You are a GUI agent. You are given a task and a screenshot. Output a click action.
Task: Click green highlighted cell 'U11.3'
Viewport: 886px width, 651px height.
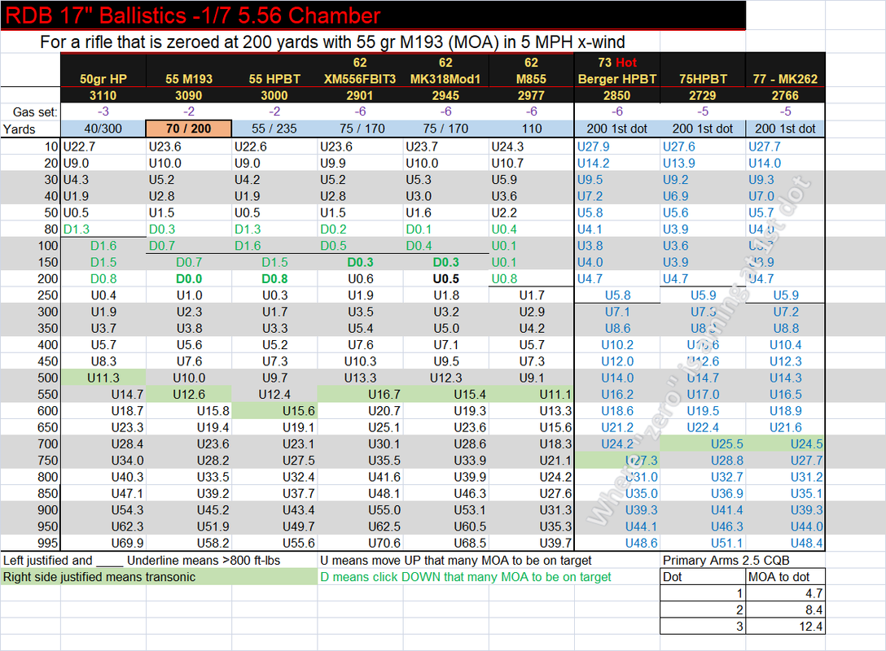click(x=103, y=378)
